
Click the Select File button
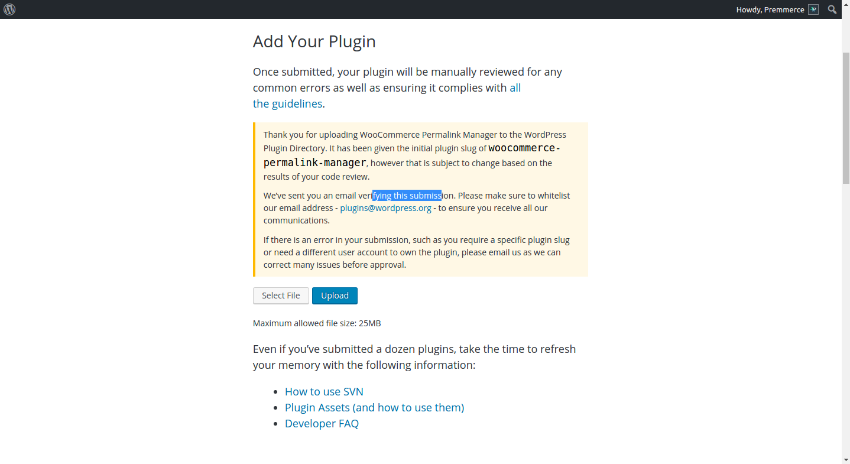coord(281,296)
